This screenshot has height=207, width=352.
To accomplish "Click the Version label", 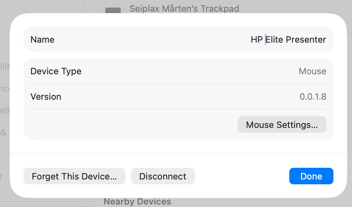I will [x=46, y=97].
